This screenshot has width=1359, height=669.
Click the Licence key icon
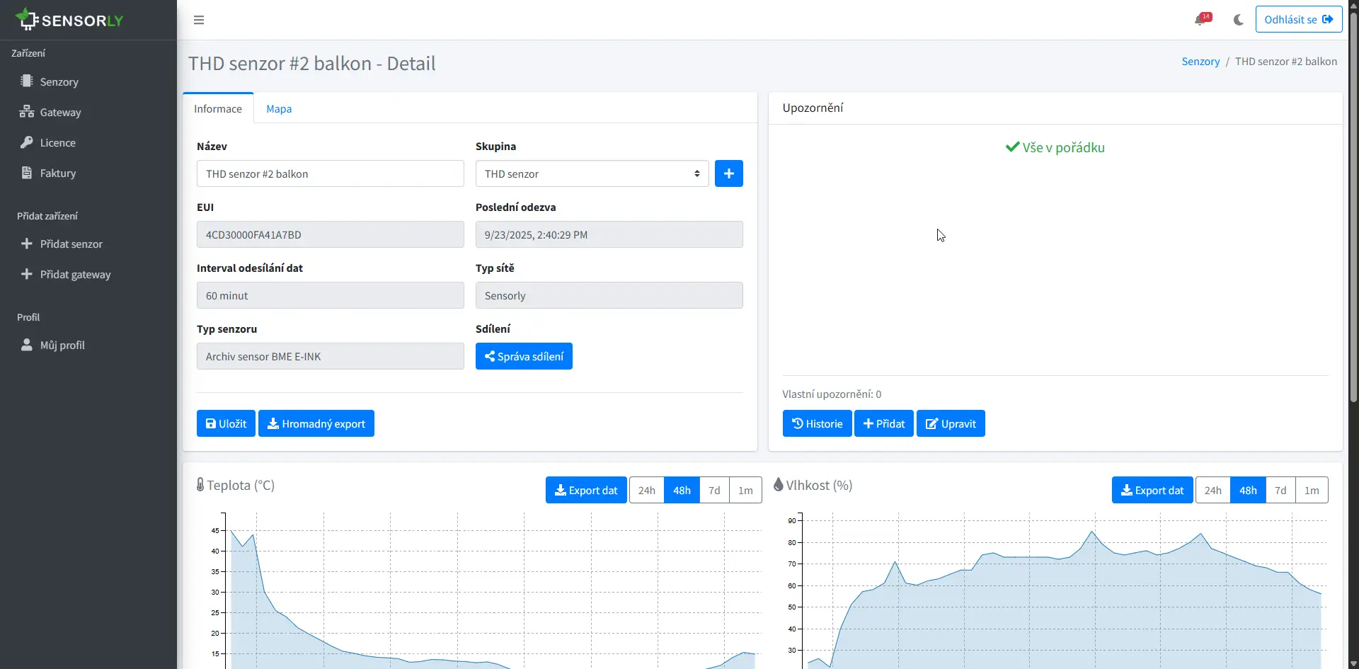click(27, 142)
